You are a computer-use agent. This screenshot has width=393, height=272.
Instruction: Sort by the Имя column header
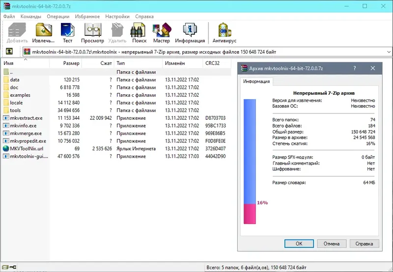[26, 63]
